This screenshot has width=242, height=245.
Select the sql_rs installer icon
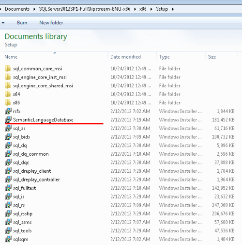tap(8, 205)
